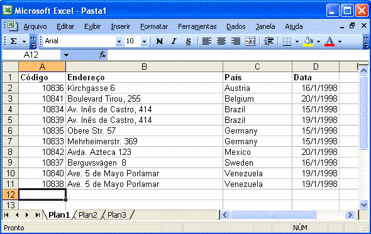The height and width of the screenshot is (234, 371).
Task: Click the horizontal scrollbar thumb
Action: pyautogui.click(x=273, y=215)
